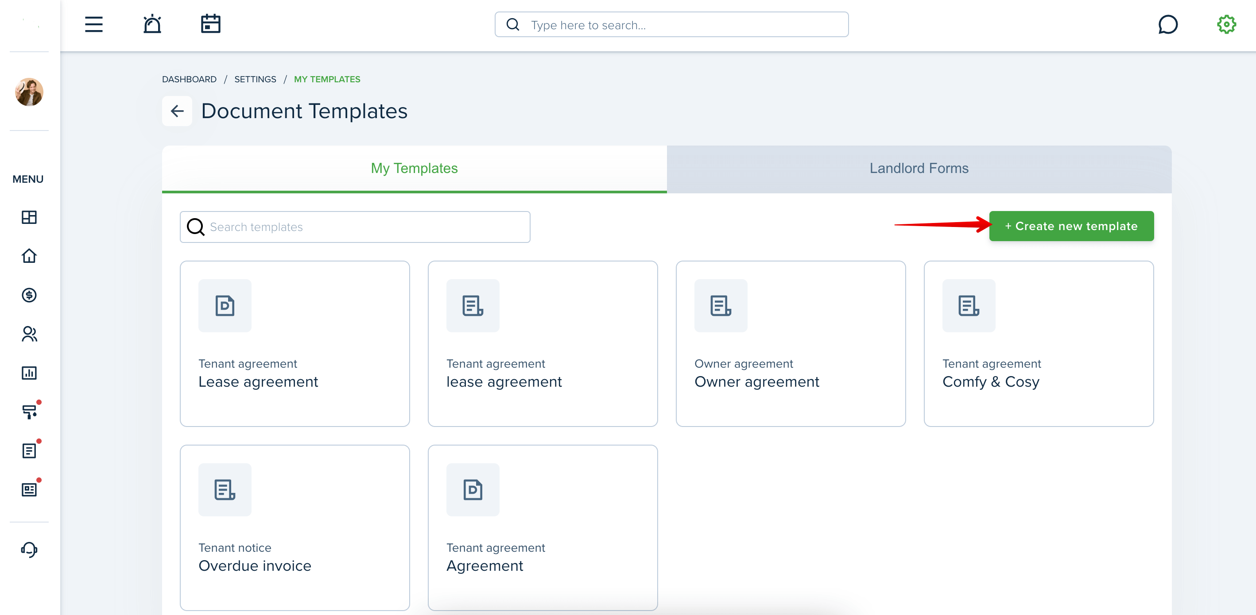Open the alarm notifications icon
The width and height of the screenshot is (1256, 615).
(x=152, y=24)
